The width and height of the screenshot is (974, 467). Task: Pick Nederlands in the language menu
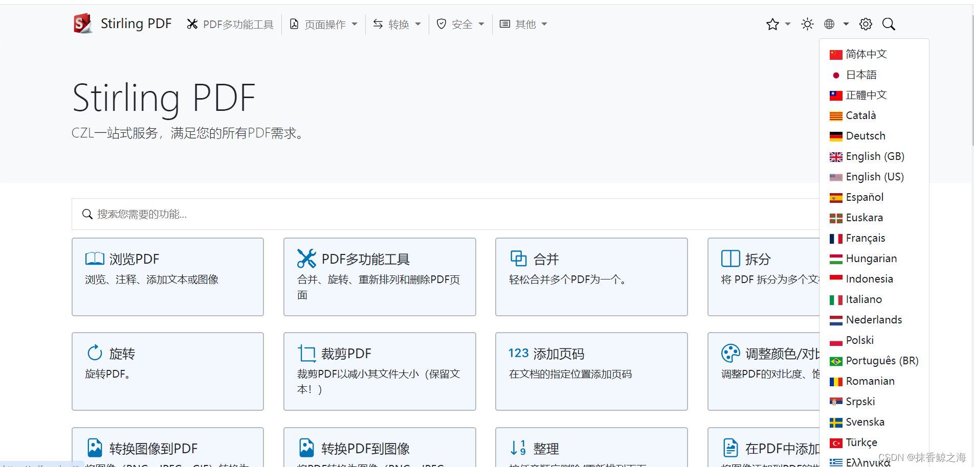874,320
